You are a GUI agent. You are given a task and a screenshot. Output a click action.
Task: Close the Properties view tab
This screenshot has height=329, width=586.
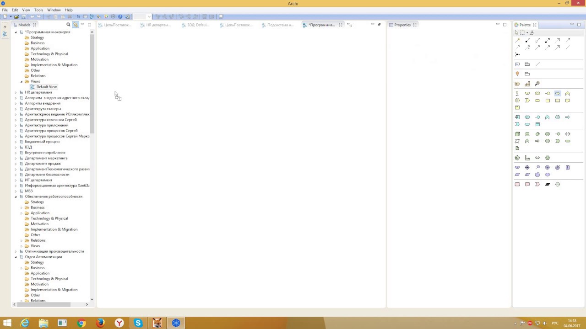415,25
